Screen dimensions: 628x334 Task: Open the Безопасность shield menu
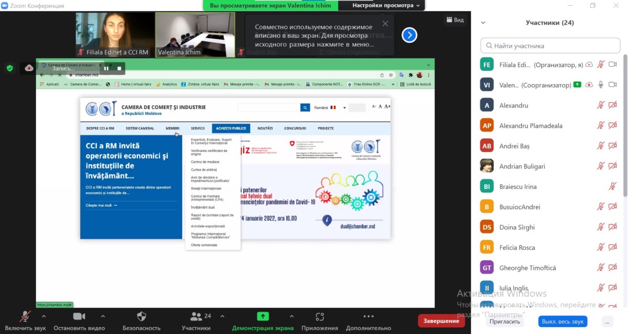tap(141, 320)
